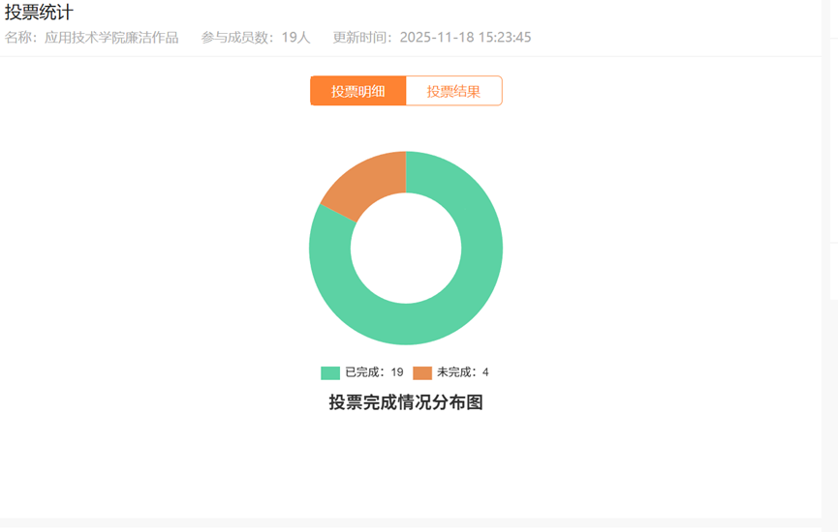
Task: Select the 未完成：4 legend label
Action: 463,372
